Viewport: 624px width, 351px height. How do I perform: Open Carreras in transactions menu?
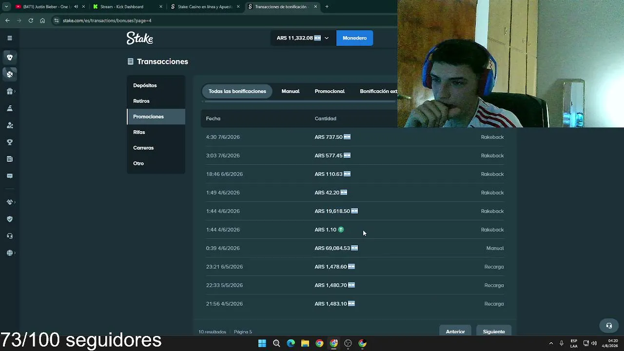pyautogui.click(x=156, y=148)
